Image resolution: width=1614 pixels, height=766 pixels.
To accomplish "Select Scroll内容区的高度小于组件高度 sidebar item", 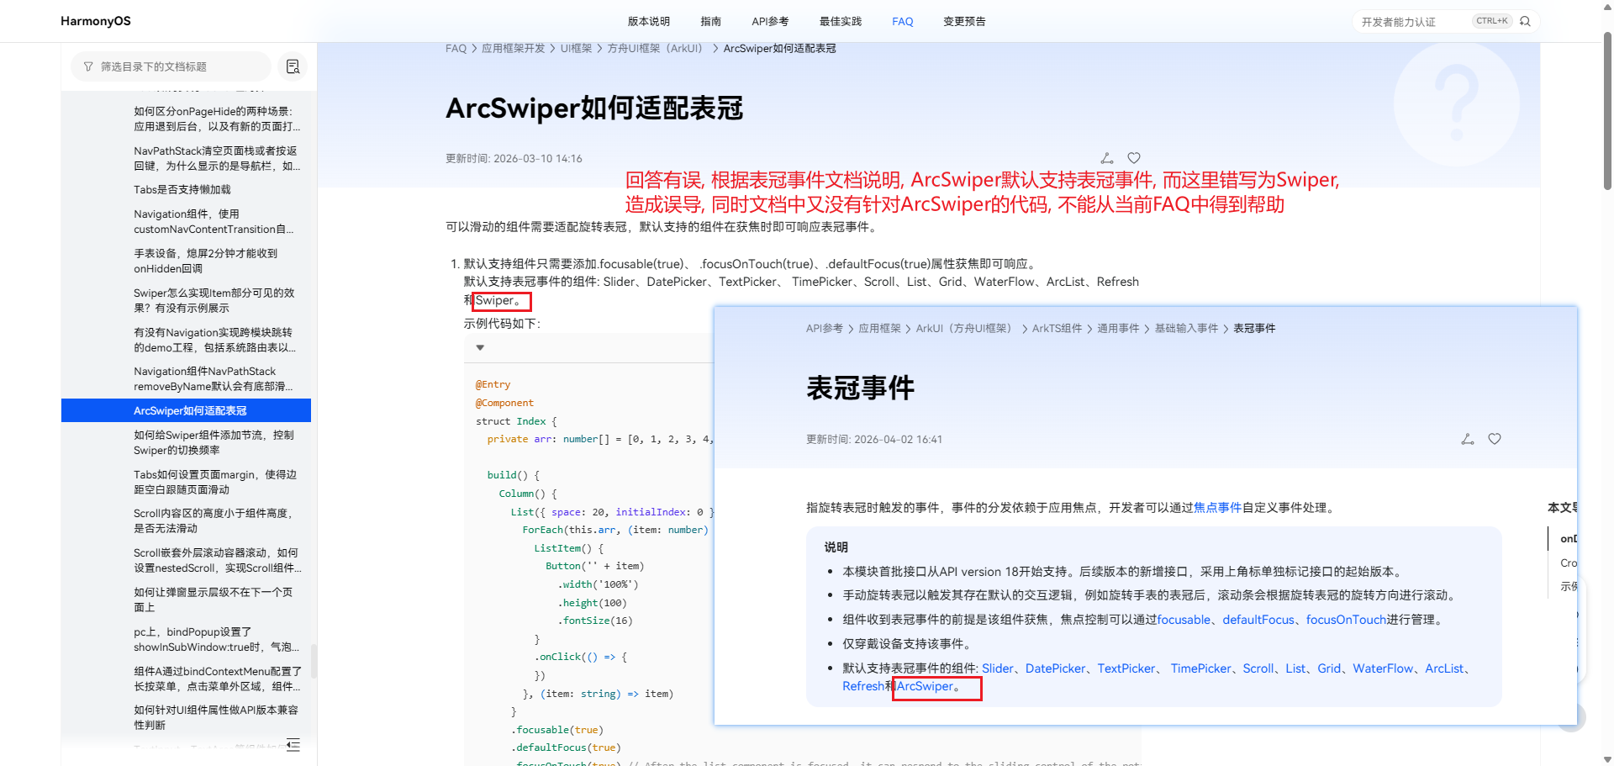I will coord(213,520).
